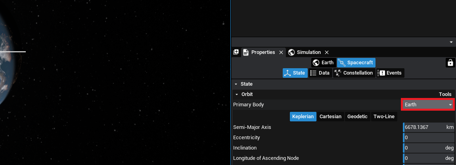The width and height of the screenshot is (456, 165).
Task: Select Cartesian orbit representation
Action: pos(330,117)
